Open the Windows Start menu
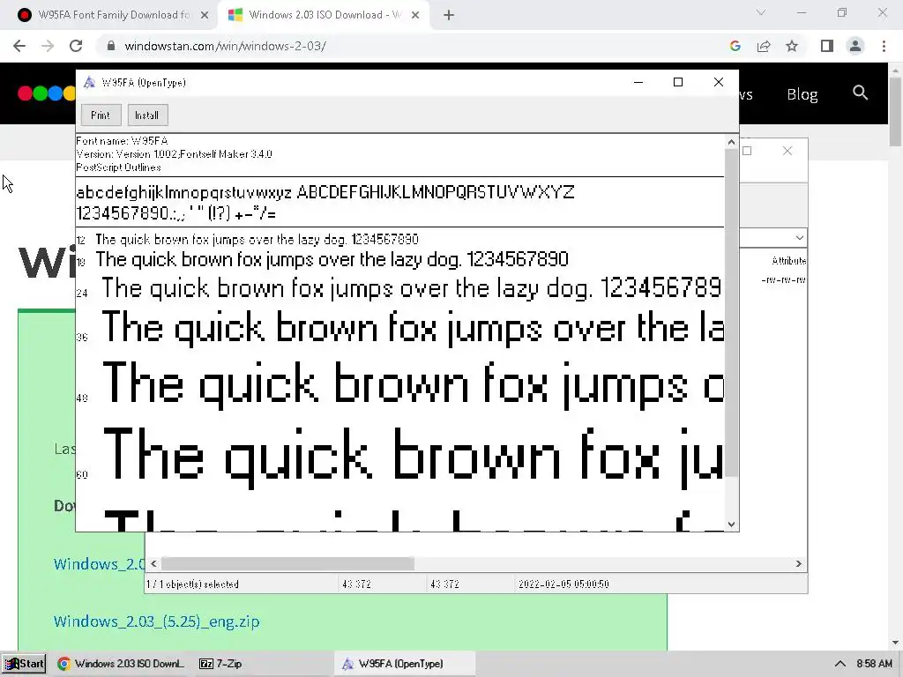This screenshot has height=677, width=903. coord(24,664)
